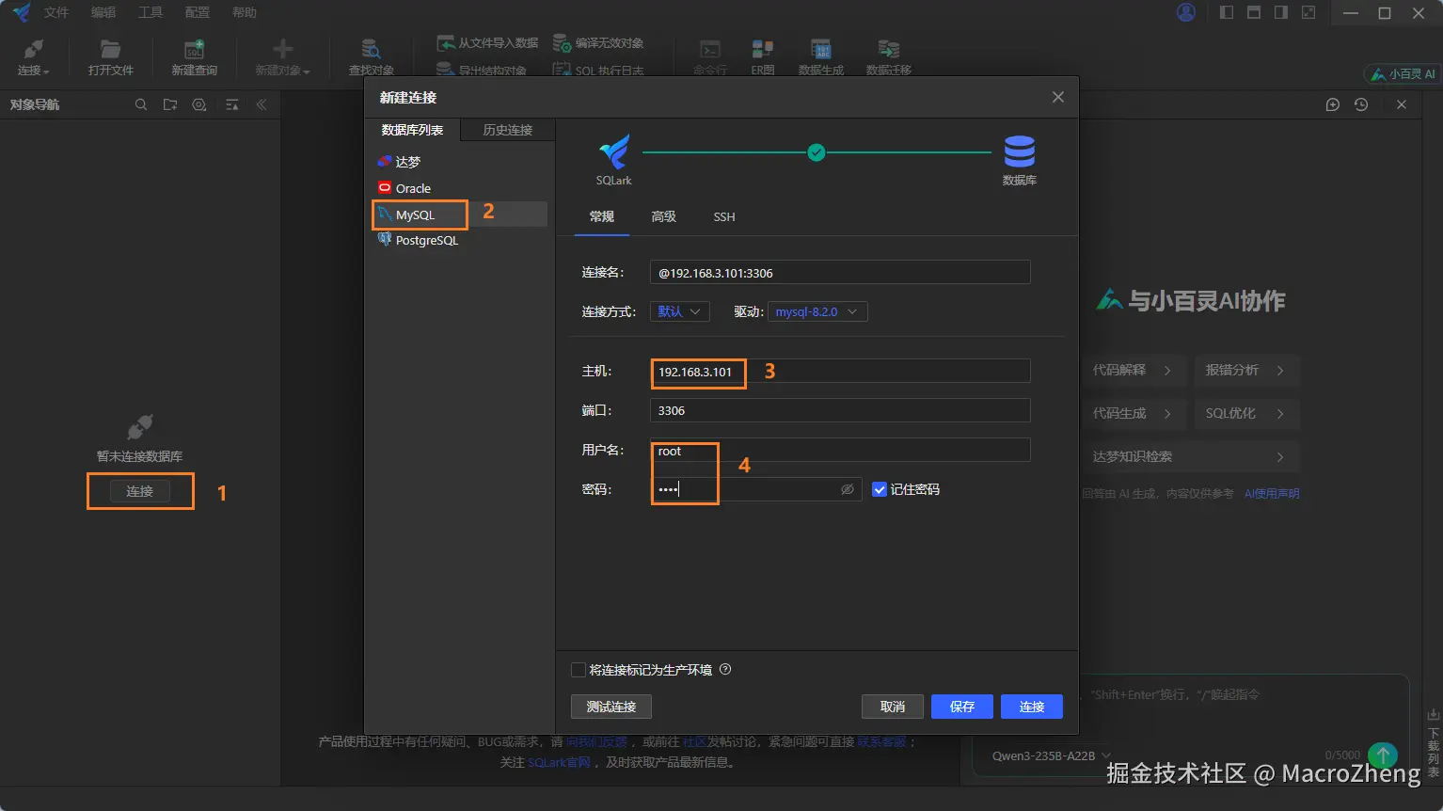The image size is (1443, 811).
Task: Click the 端口 field showing 3306
Action: [x=840, y=410]
